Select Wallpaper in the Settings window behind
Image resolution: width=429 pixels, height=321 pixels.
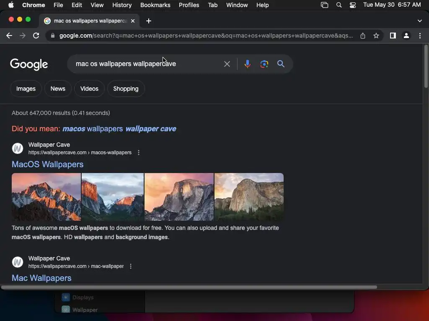coord(80,310)
